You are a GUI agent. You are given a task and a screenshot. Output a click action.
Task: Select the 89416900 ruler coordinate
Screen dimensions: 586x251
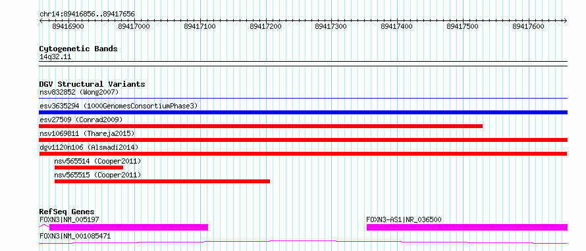[68, 26]
